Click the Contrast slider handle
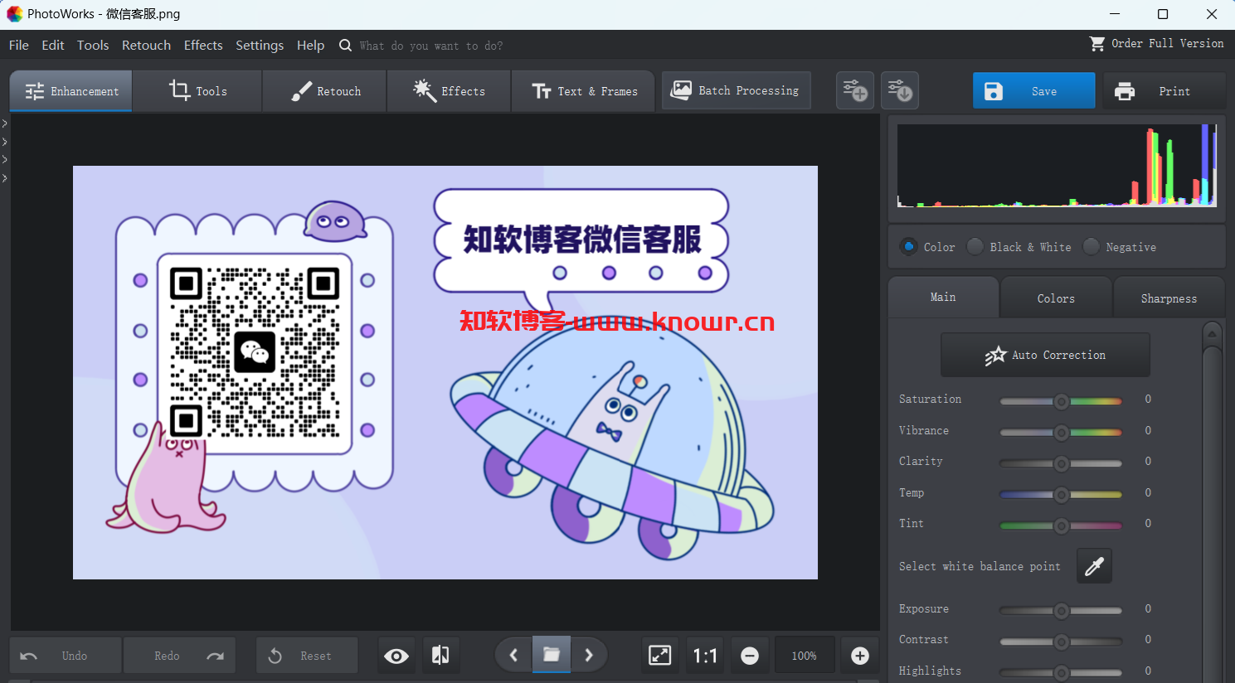1235x683 pixels. click(x=1062, y=642)
